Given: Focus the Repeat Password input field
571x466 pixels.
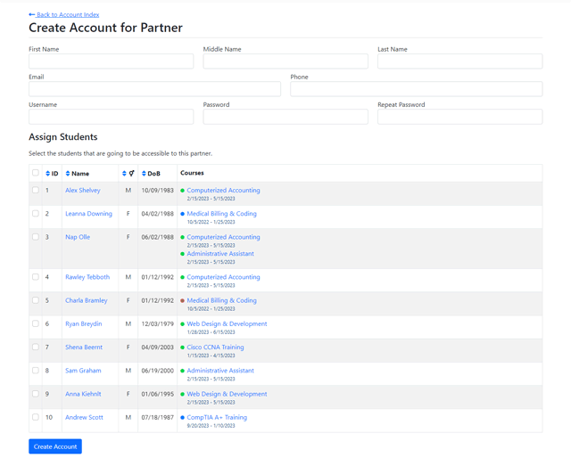Looking at the screenshot, I should [x=460, y=117].
